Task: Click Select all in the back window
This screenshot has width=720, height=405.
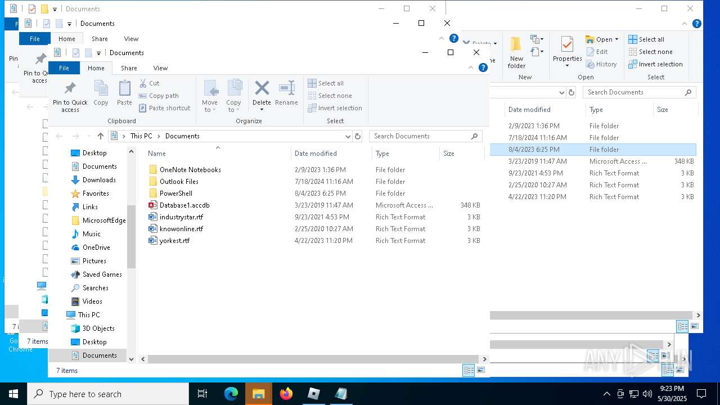Action: [646, 39]
